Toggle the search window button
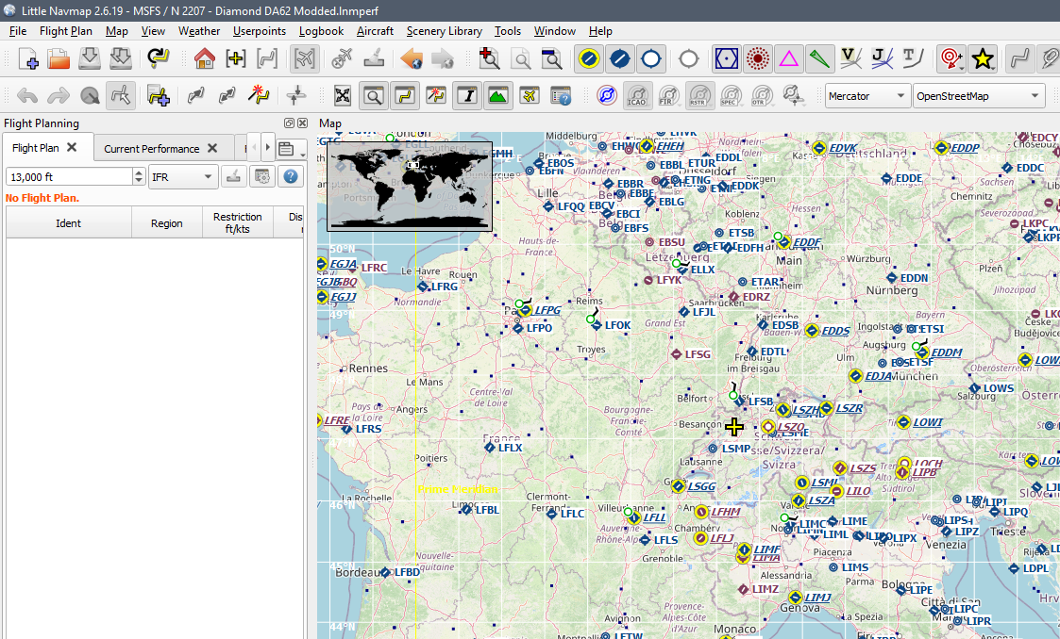 click(374, 96)
